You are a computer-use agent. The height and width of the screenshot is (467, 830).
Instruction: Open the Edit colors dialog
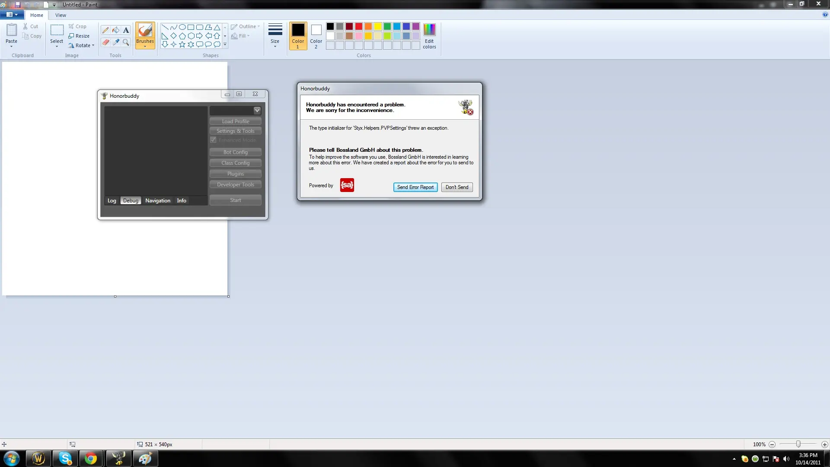pyautogui.click(x=429, y=36)
